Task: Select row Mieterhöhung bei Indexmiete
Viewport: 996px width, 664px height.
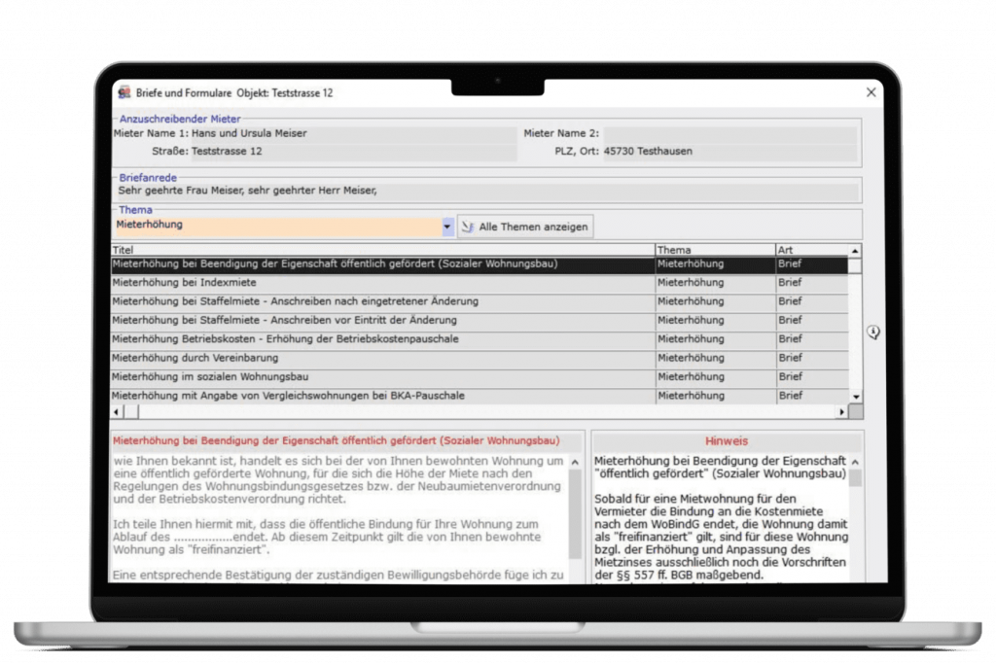Action: (x=480, y=283)
